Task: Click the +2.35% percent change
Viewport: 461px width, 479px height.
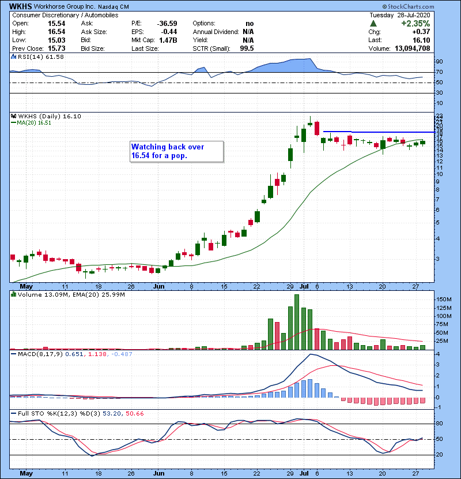Action: point(415,24)
